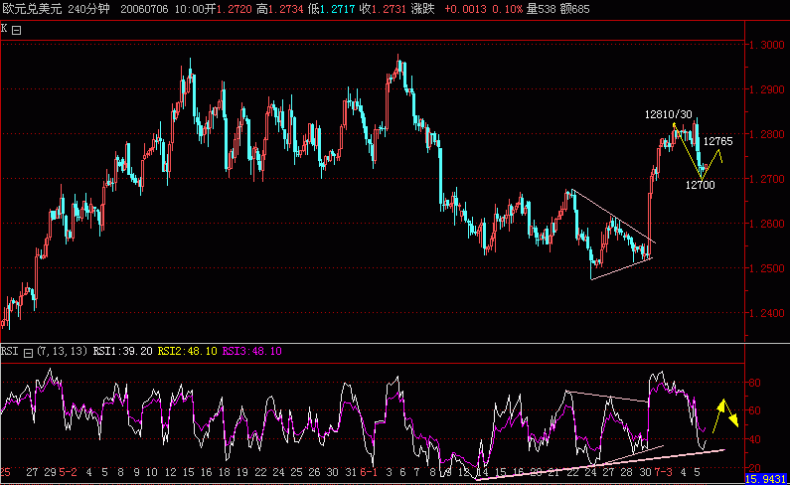Click the RSI indicator name label
Screen dimensions: 790x485
(x=10, y=351)
